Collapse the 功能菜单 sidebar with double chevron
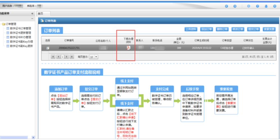This screenshot has width=280, height=140. 32,13
